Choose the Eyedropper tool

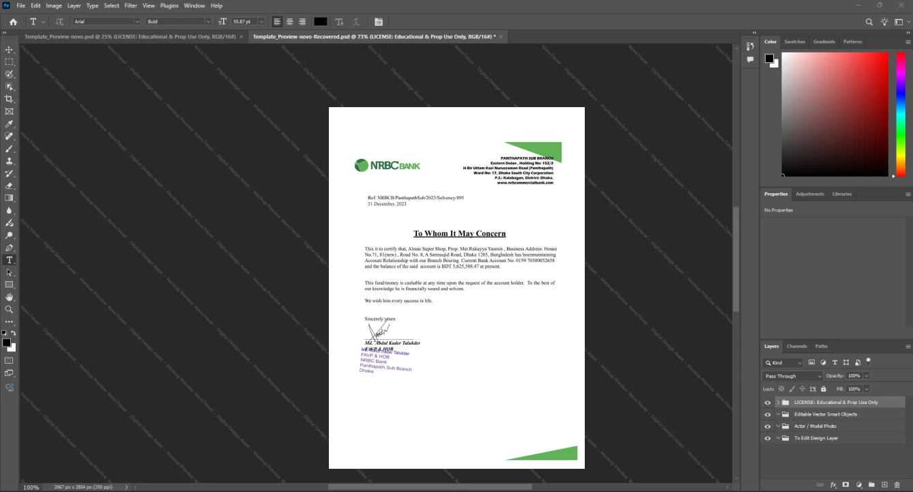coord(9,124)
